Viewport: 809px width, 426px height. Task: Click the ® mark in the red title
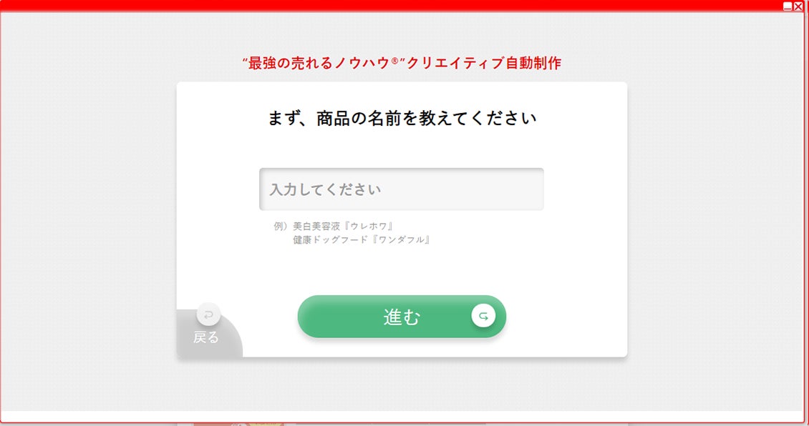394,61
